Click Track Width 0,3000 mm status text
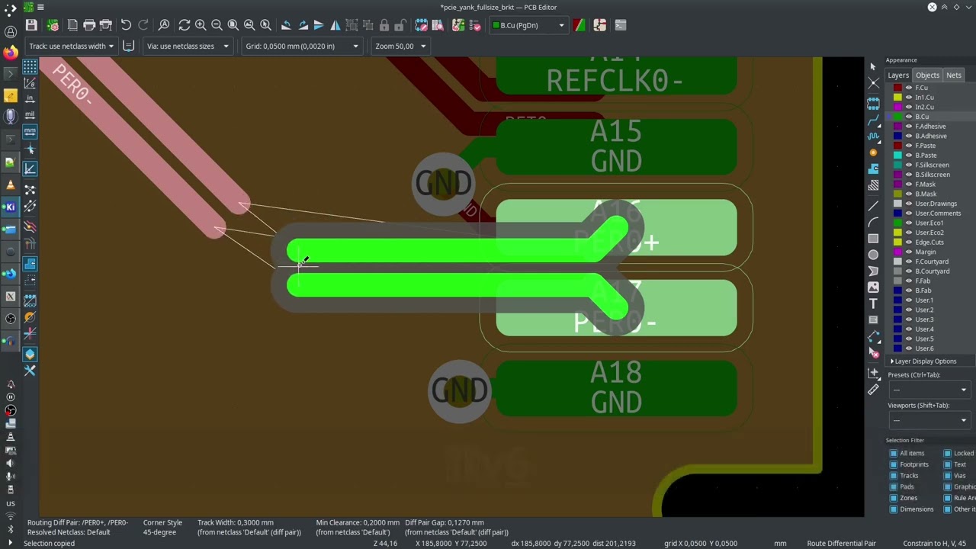 (x=236, y=523)
